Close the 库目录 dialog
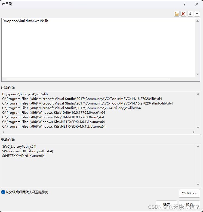The image size is (203, 212). pyautogui.click(x=197, y=4)
